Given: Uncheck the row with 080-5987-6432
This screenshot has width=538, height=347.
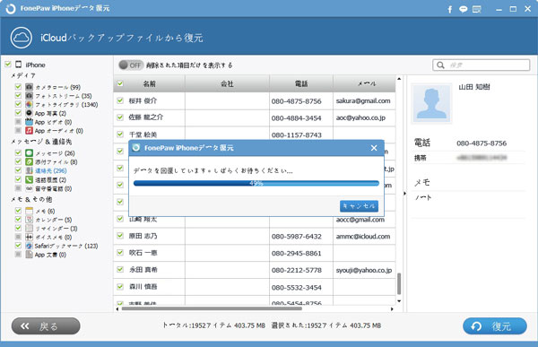Looking at the screenshot, I should [120, 236].
